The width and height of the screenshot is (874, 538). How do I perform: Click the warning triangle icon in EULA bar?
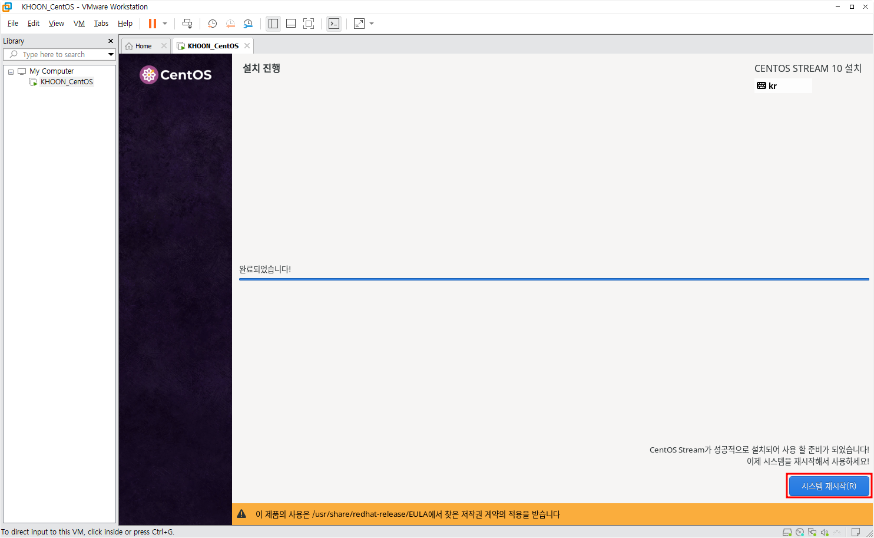click(241, 514)
